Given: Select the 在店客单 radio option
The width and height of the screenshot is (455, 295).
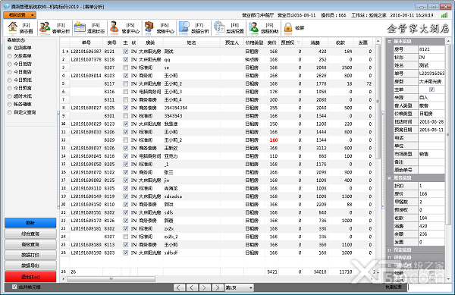Looking at the screenshot, I should [10, 48].
